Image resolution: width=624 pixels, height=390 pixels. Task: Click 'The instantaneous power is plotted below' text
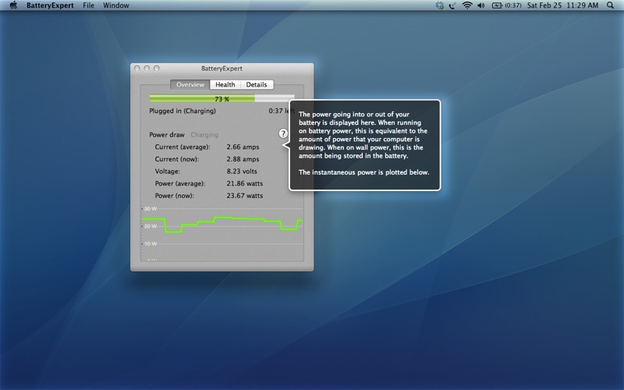coord(363,172)
